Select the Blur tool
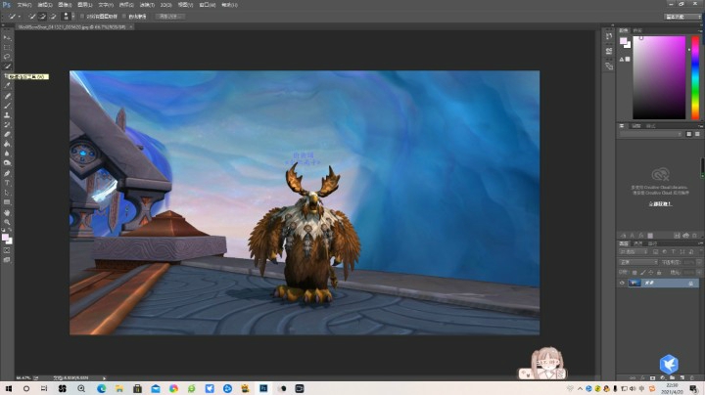The height and width of the screenshot is (395, 705). click(x=7, y=154)
